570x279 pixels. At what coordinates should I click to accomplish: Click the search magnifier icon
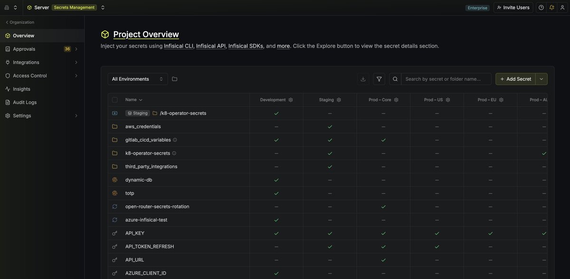(395, 79)
